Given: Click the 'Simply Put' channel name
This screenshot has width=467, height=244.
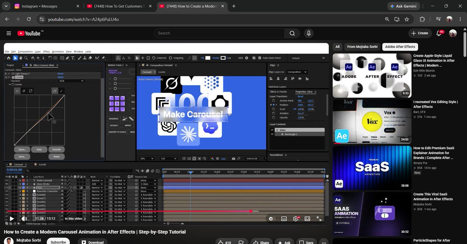Looking at the screenshot, I should coord(421,163).
